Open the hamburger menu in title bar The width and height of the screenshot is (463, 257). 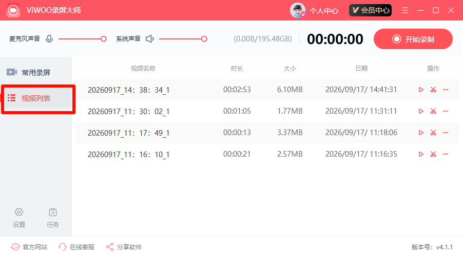pyautogui.click(x=405, y=10)
